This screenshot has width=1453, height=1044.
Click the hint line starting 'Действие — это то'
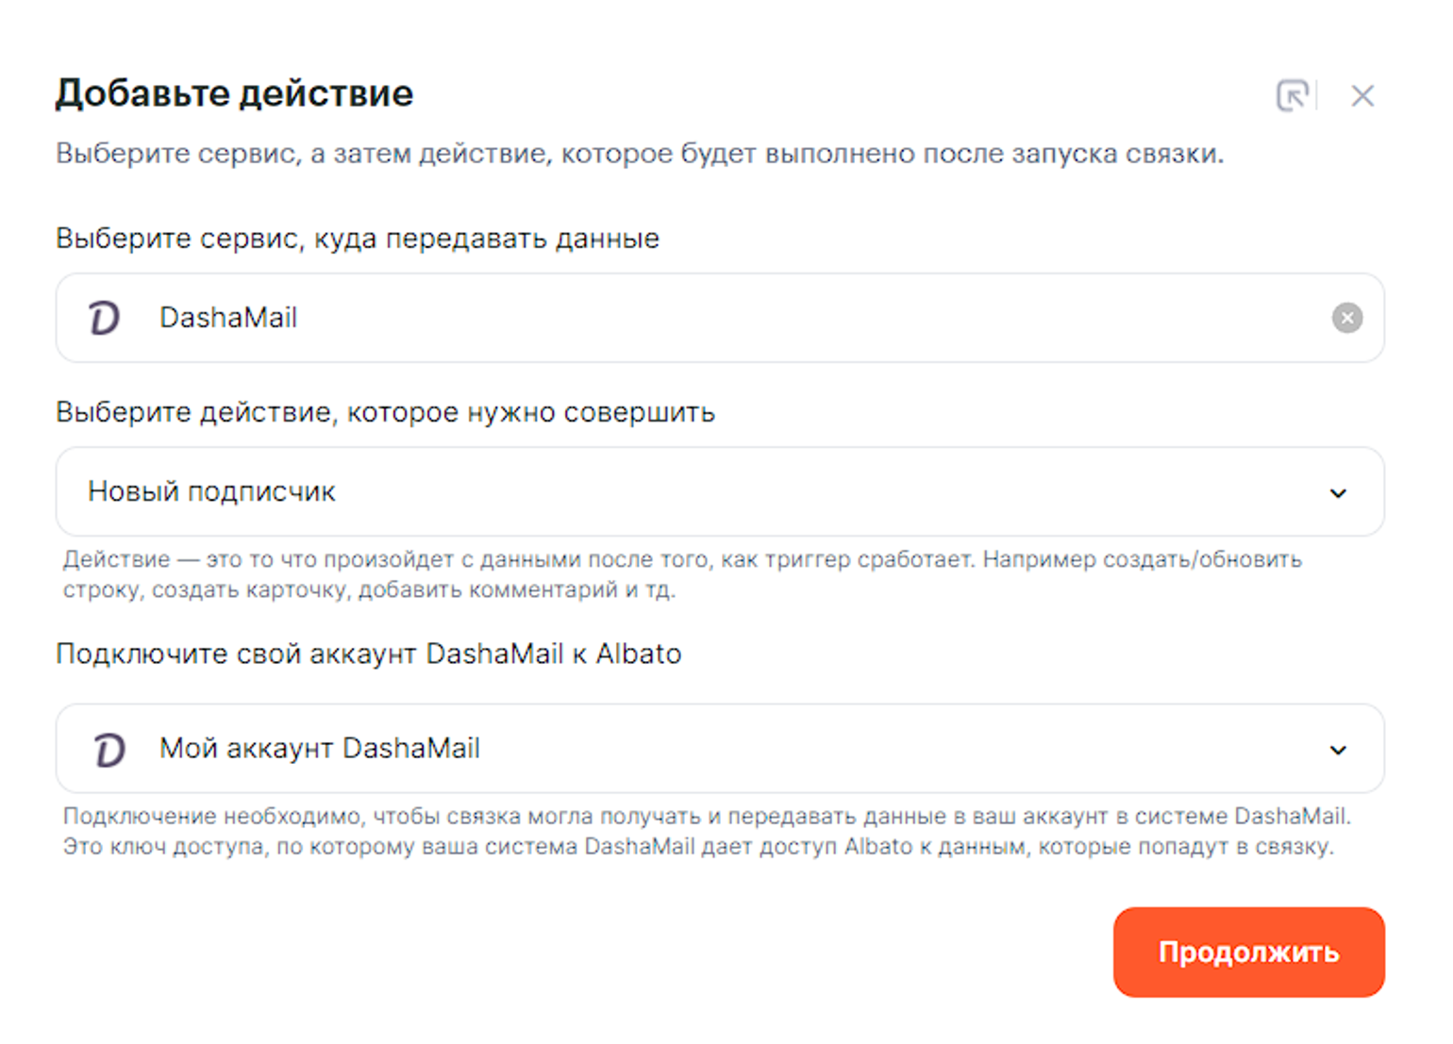point(681,559)
